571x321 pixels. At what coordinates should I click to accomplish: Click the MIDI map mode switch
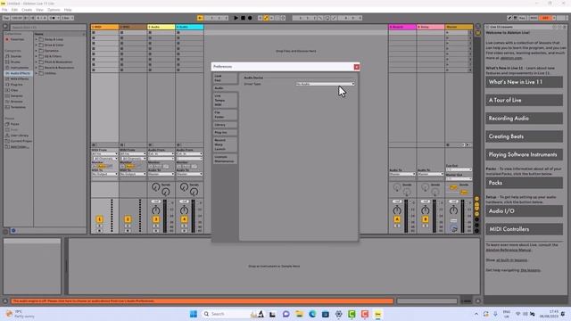(x=534, y=18)
